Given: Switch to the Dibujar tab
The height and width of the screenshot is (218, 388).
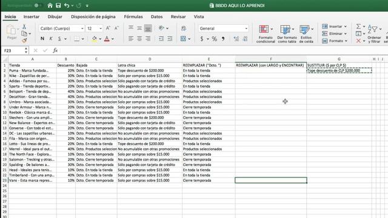Looking at the screenshot, I should 55,16.
